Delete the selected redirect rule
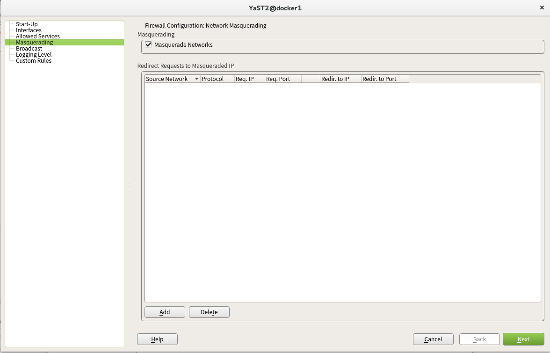This screenshot has height=353, width=550. point(209,312)
